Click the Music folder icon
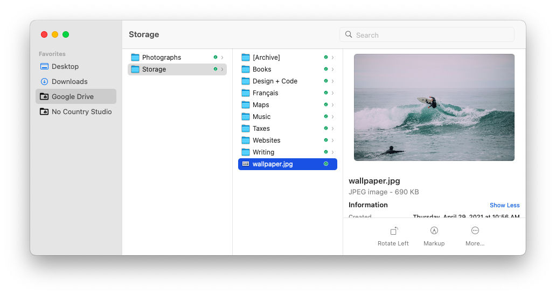Image resolution: width=556 pixels, height=295 pixels. tap(246, 117)
